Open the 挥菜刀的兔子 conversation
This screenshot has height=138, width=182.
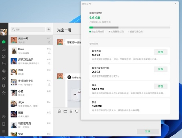[31, 61]
